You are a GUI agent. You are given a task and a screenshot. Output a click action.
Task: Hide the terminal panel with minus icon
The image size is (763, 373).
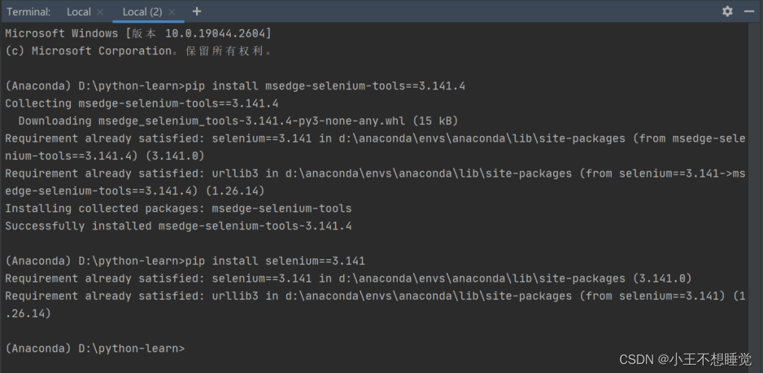[x=749, y=11]
